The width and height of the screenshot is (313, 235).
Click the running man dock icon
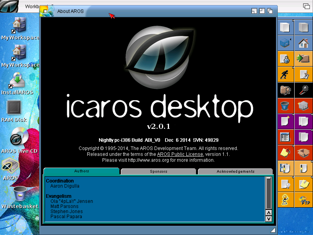[x=286, y=74]
